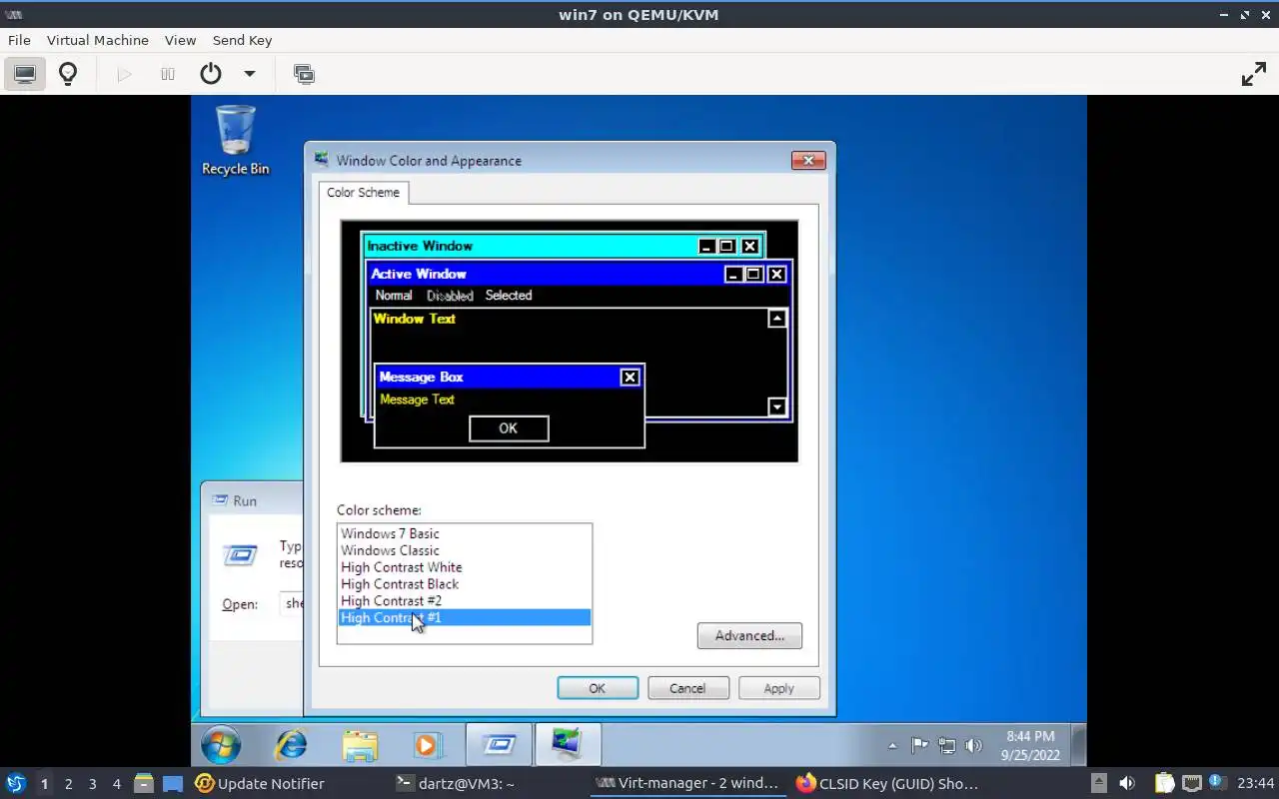Open the File menu
Image resolution: width=1279 pixels, height=799 pixels.
[x=19, y=40]
